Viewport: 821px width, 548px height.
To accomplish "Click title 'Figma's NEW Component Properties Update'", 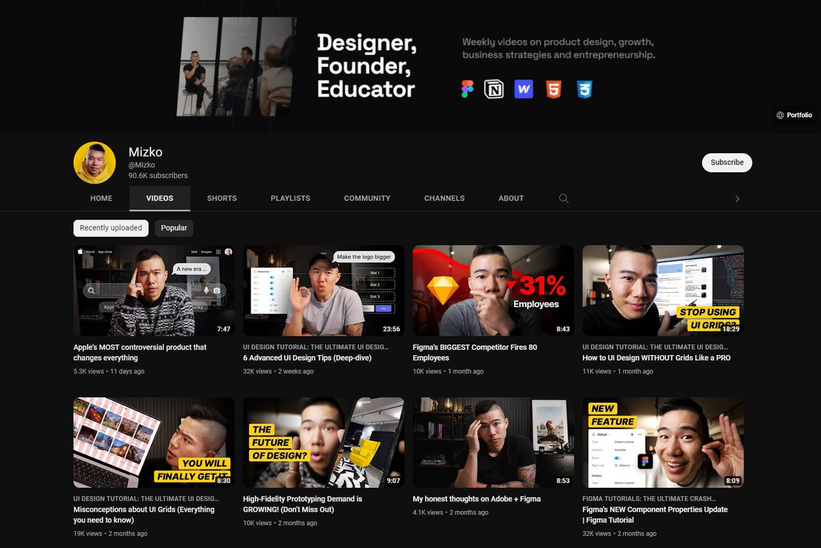I will (655, 514).
